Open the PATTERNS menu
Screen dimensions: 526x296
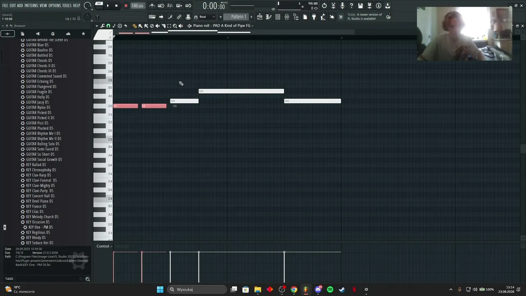pyautogui.click(x=31, y=6)
